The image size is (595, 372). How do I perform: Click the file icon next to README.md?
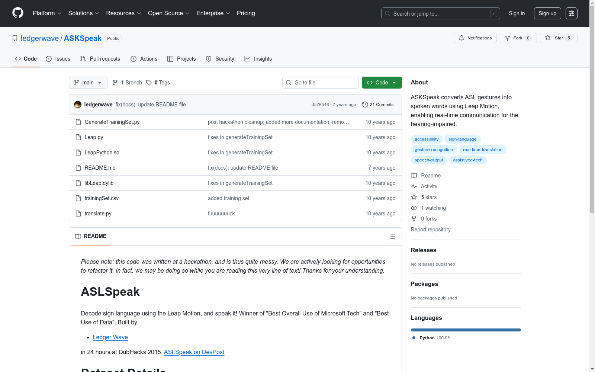coord(78,168)
